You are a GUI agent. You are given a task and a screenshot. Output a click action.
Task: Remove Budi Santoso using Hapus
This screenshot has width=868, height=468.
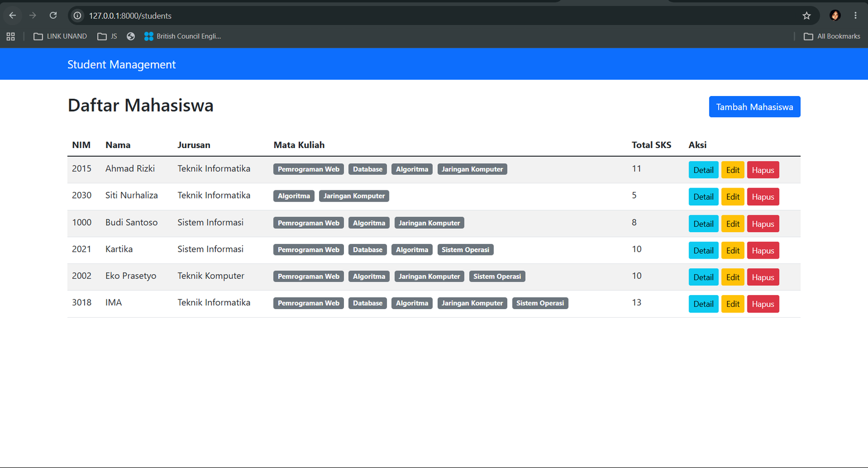763,224
